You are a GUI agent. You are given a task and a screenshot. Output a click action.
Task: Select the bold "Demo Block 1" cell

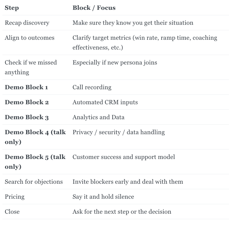[x=26, y=87]
